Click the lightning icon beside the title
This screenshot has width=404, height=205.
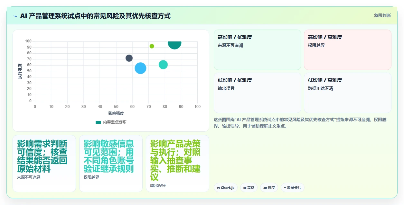tap(15, 16)
